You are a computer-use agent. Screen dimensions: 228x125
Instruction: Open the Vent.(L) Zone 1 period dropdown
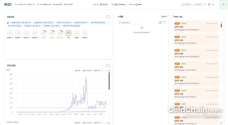click(93, 123)
